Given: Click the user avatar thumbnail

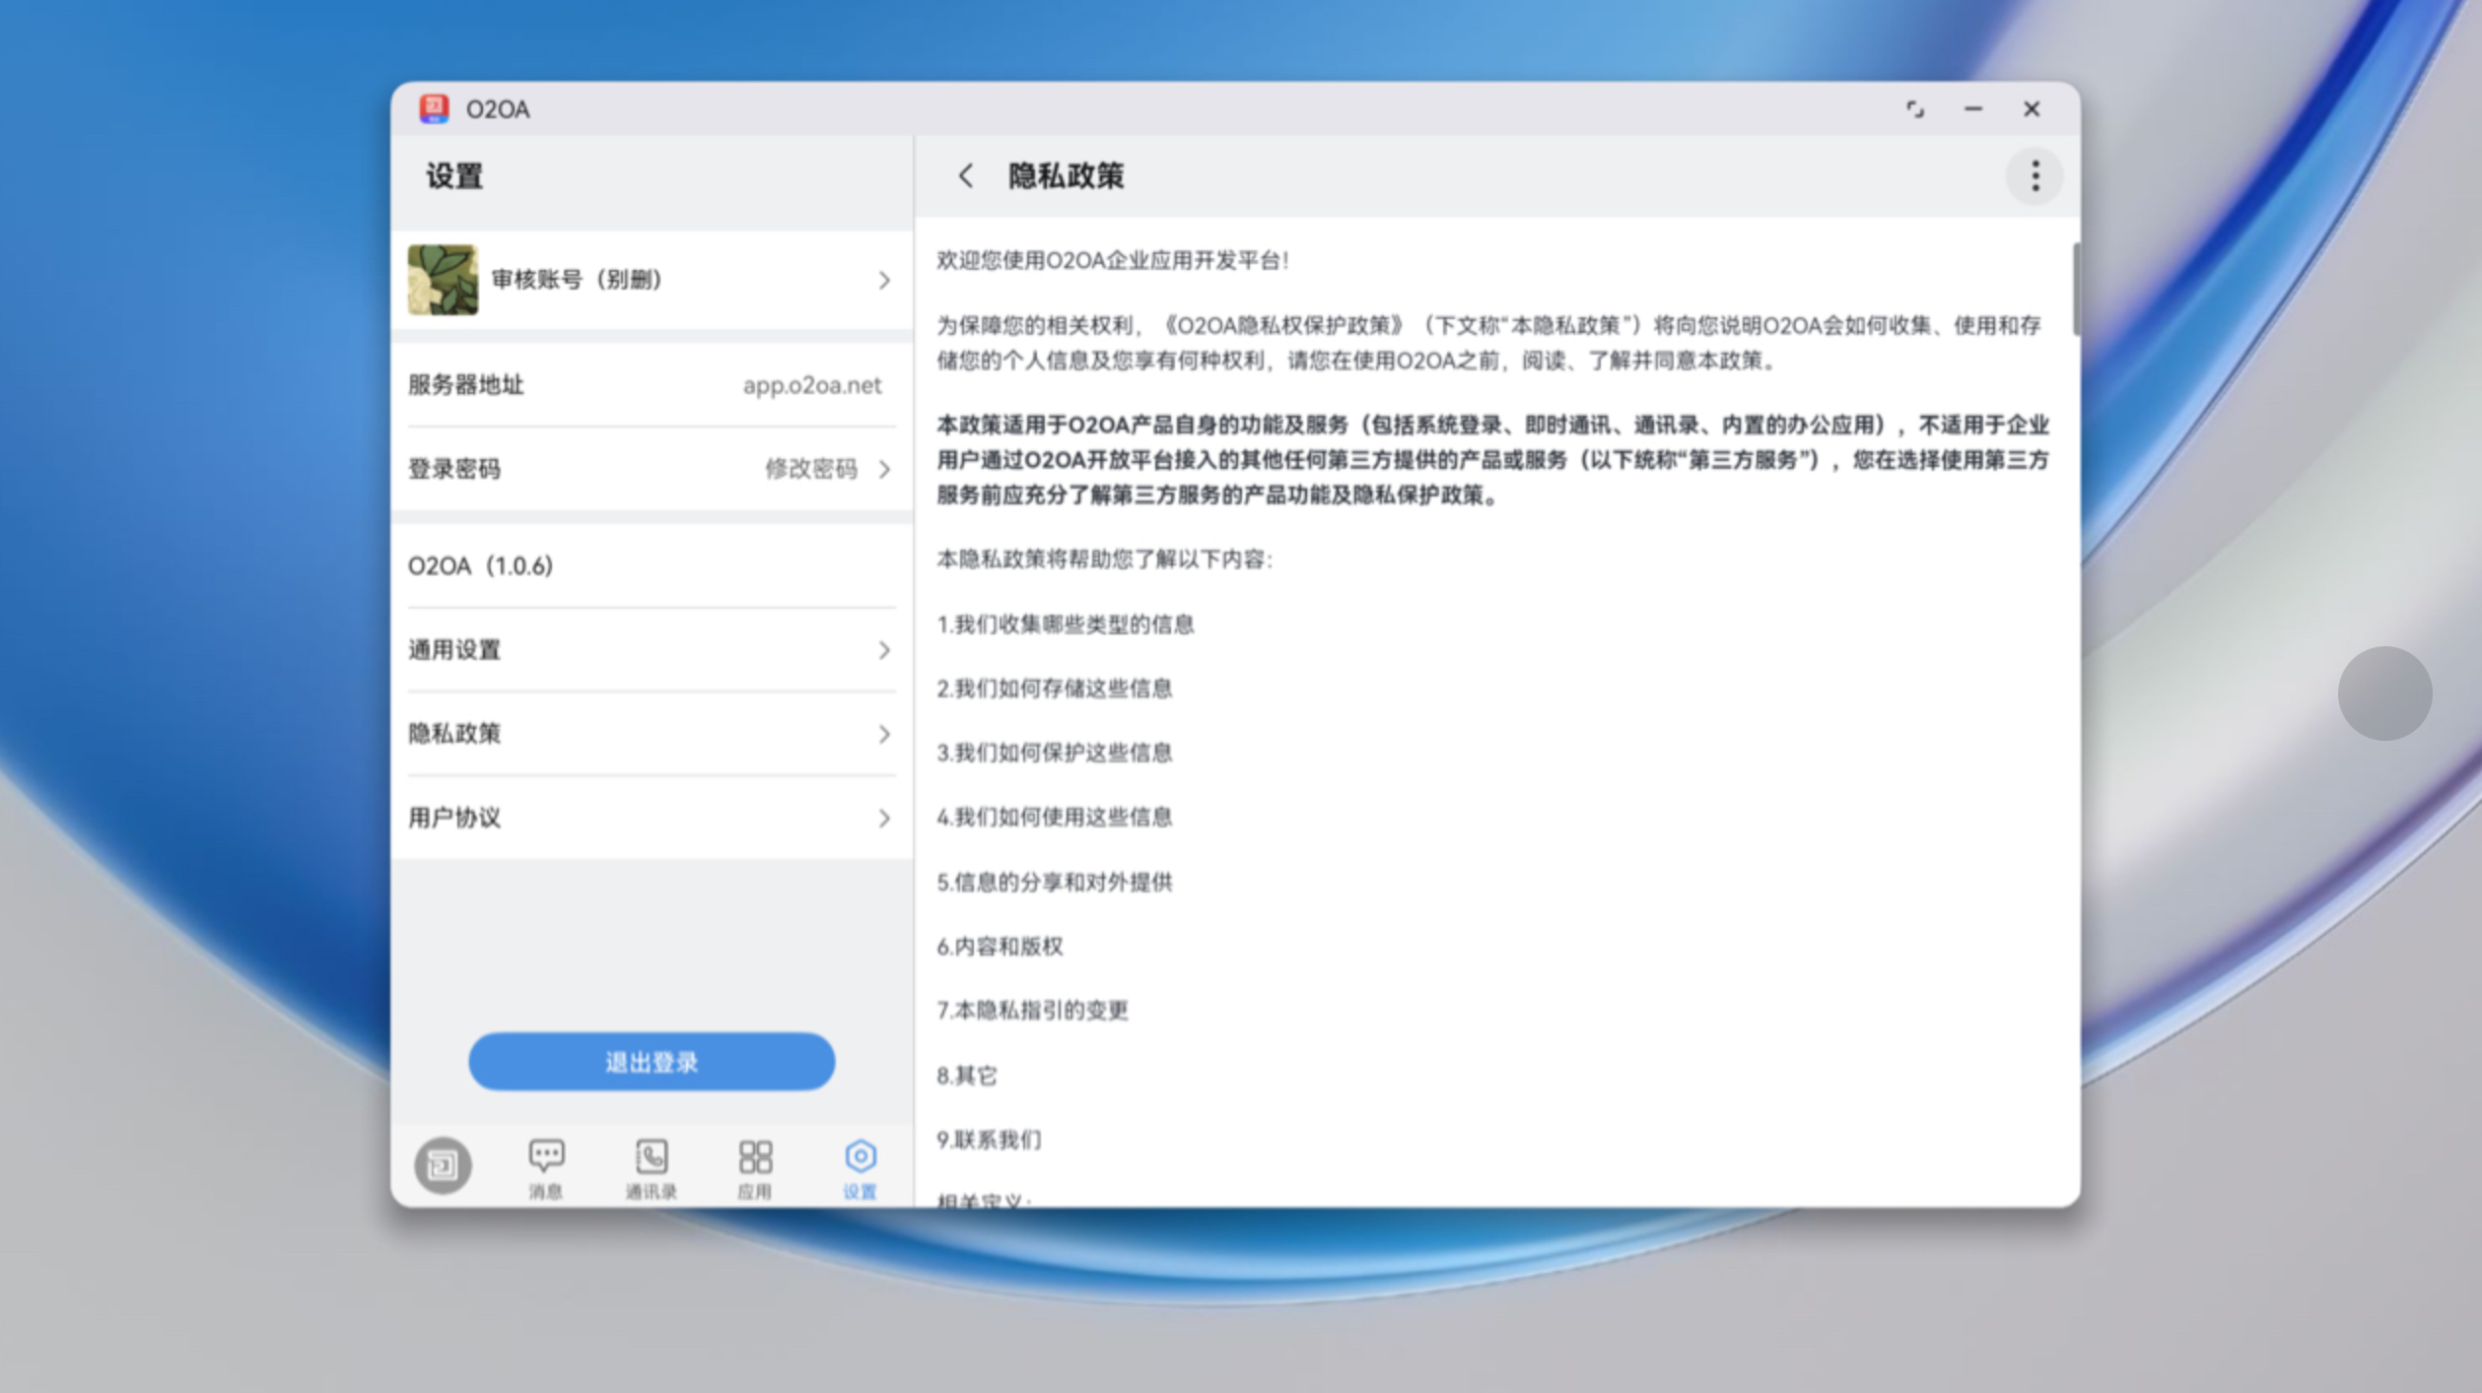Looking at the screenshot, I should point(443,281).
